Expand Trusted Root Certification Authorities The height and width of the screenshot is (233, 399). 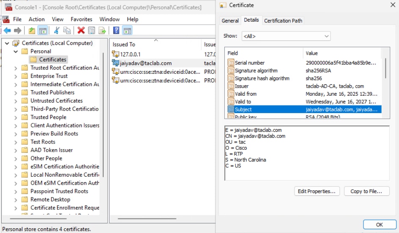point(16,68)
